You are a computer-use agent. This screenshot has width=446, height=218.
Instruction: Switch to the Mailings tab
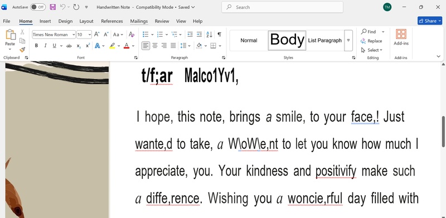(139, 21)
